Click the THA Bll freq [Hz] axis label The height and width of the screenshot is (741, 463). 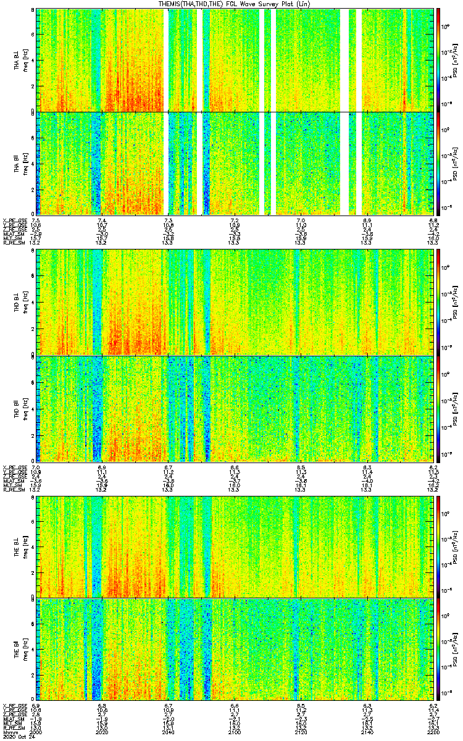click(20, 162)
